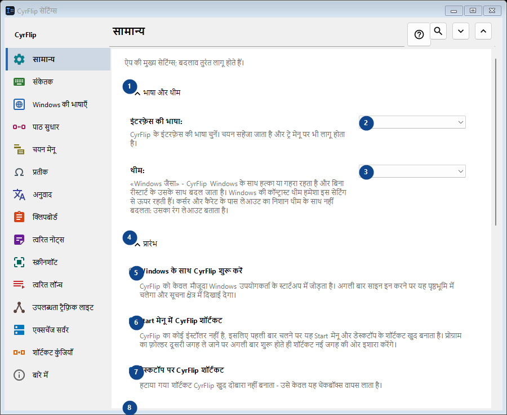The image size is (507, 415).
Task: Click the help question-mark icon
Action: click(419, 34)
